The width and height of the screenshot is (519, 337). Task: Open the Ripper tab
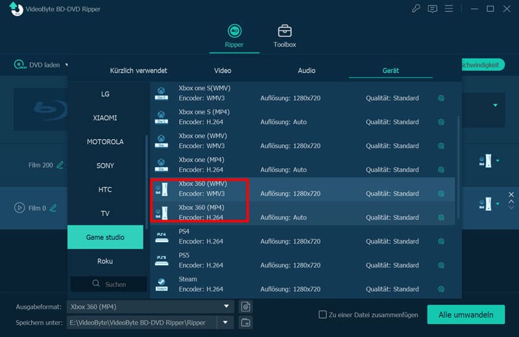click(234, 36)
